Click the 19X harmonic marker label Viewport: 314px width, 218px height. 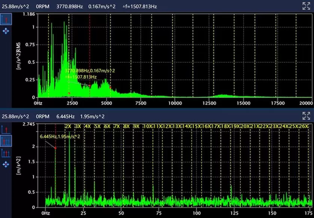(x=235, y=127)
